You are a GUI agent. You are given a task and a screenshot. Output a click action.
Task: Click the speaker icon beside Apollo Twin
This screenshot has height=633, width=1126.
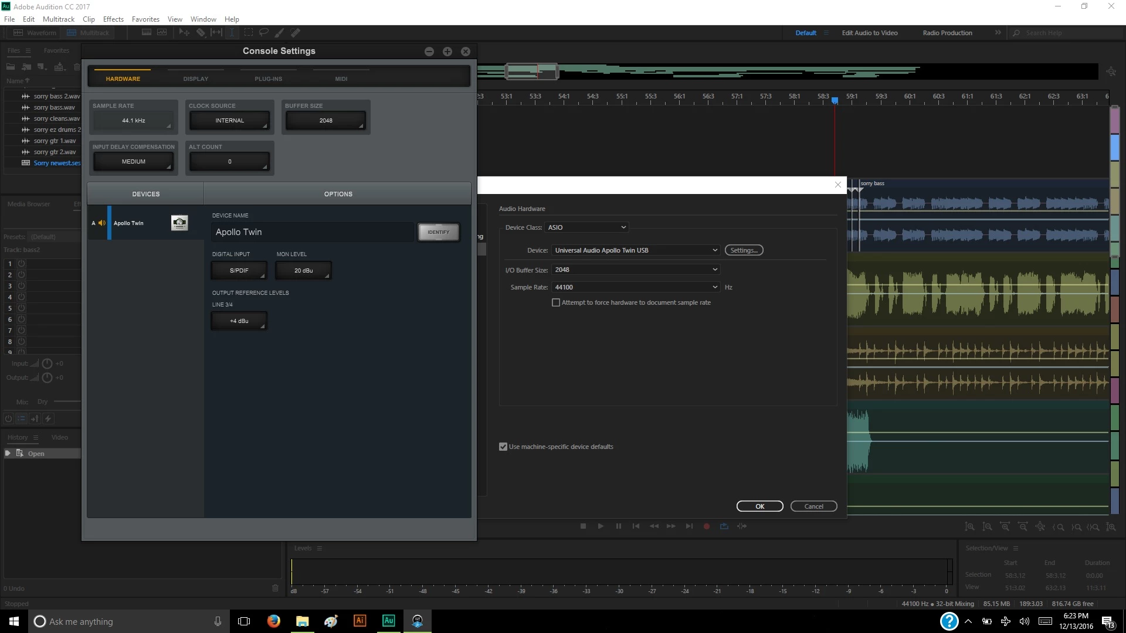pyautogui.click(x=102, y=223)
